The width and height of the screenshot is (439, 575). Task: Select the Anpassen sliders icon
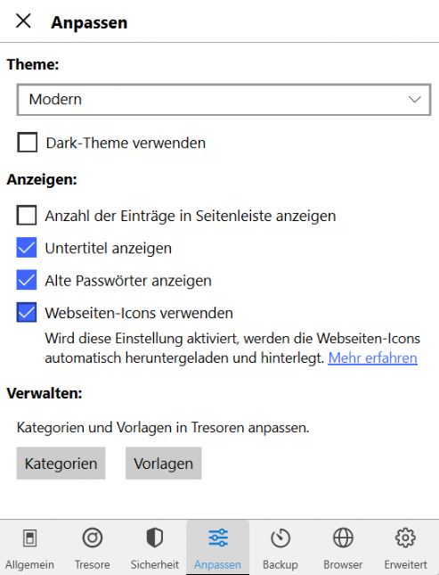(218, 538)
